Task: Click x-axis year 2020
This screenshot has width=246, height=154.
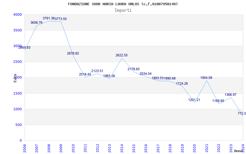Action: pos(195,148)
